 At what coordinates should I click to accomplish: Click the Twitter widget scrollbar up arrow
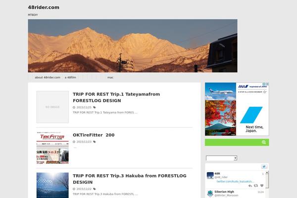pos(267,173)
